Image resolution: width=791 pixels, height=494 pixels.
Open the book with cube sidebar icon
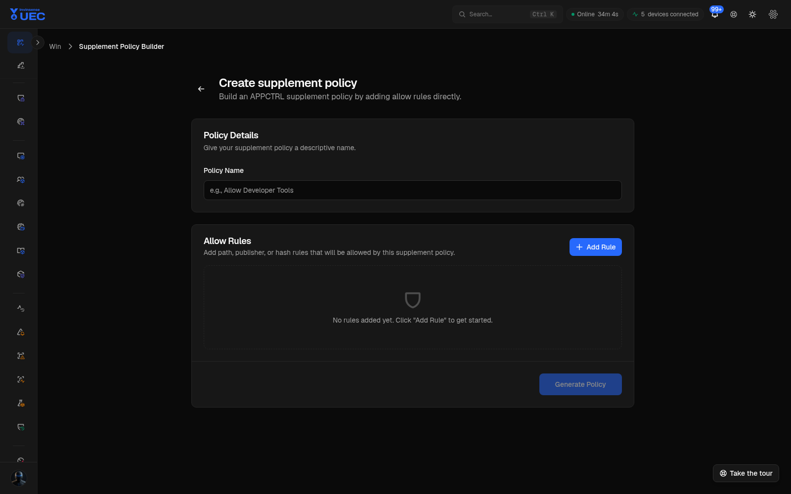[20, 250]
